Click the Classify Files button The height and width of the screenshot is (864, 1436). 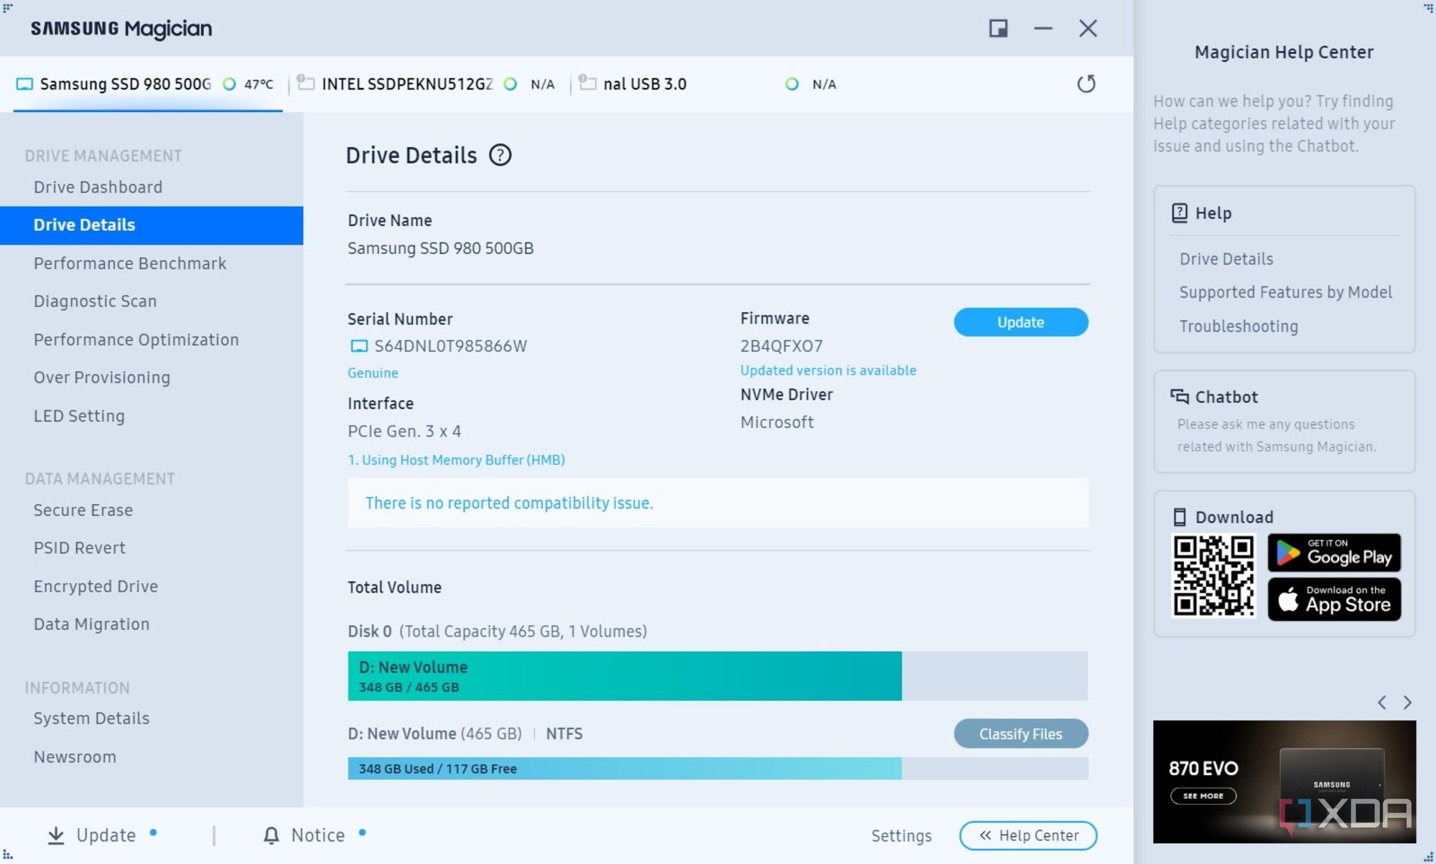point(1020,734)
